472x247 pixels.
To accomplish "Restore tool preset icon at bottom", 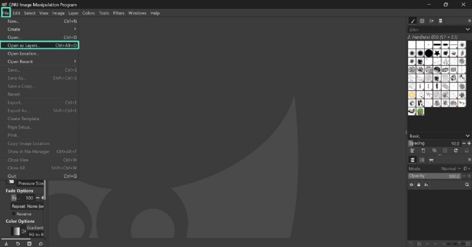I will [x=18, y=243].
